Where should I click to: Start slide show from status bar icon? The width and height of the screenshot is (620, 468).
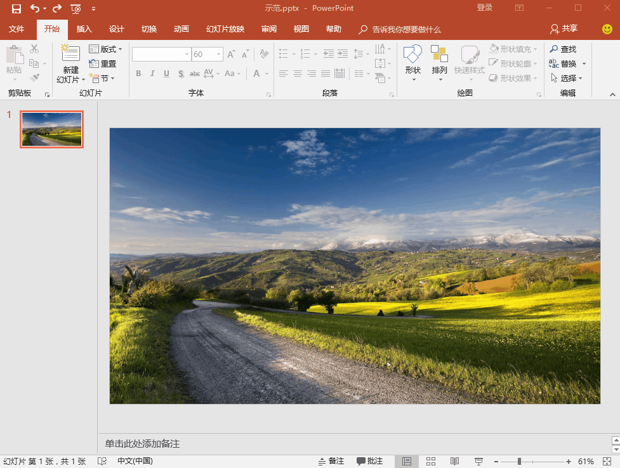pyautogui.click(x=477, y=461)
